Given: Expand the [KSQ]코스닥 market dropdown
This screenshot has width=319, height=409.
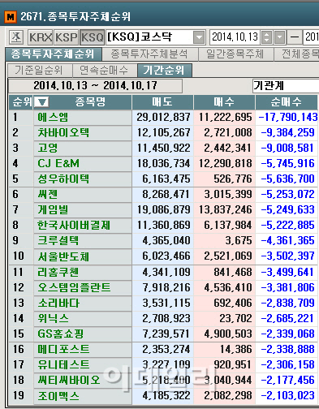Looking at the screenshot, I should (x=199, y=37).
